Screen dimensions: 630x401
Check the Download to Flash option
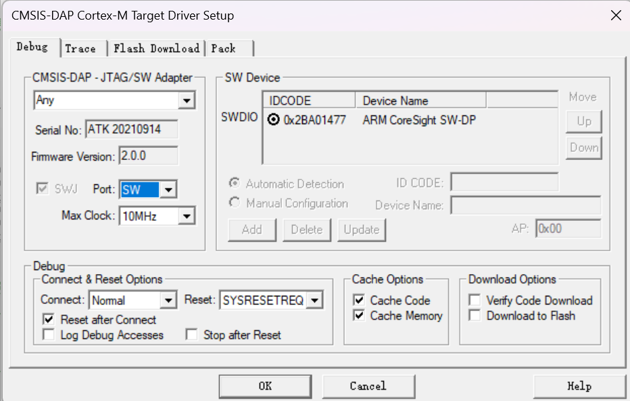[x=475, y=315]
